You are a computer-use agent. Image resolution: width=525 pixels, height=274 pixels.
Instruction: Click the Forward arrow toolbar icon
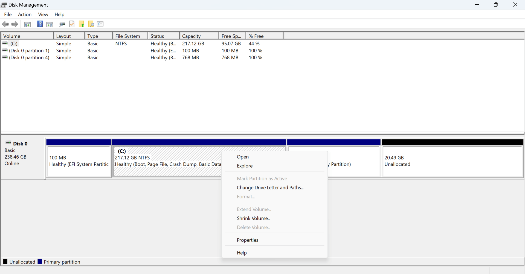(x=15, y=24)
